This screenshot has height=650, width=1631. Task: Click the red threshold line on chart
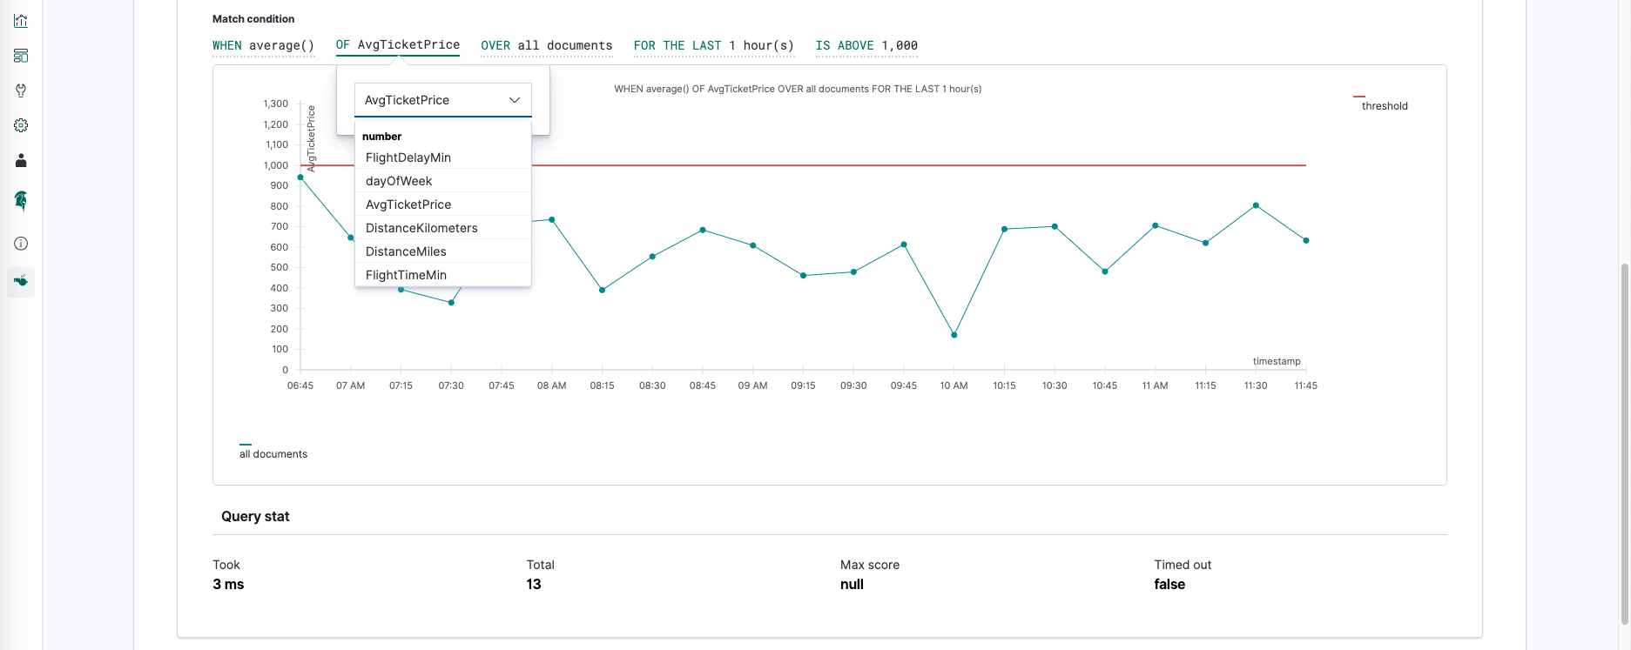point(919,165)
